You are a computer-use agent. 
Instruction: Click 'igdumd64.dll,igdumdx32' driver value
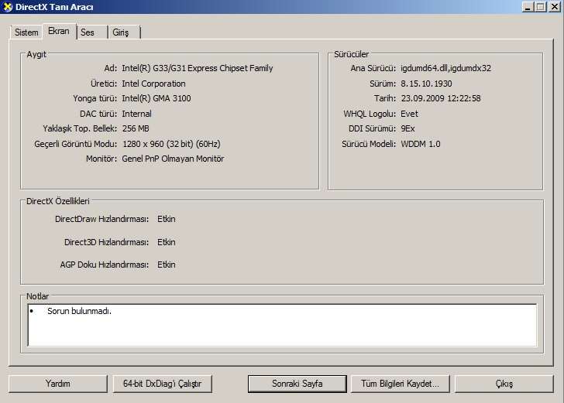coord(446,68)
